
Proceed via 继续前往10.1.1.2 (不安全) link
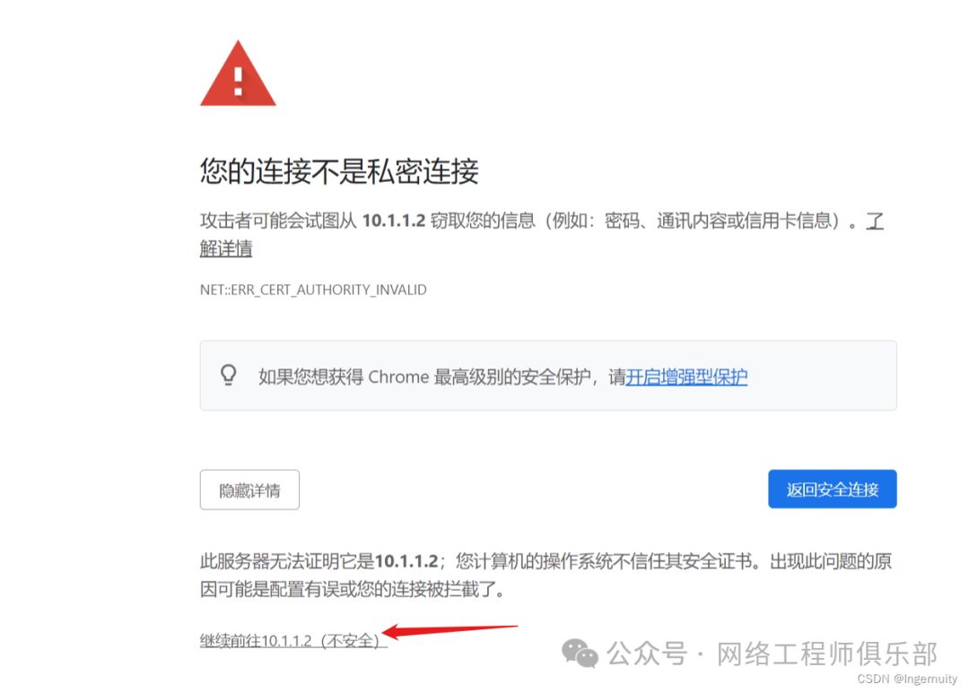[x=293, y=640]
